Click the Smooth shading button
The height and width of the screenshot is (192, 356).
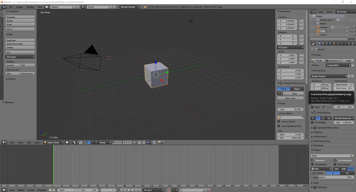click(x=12, y=65)
